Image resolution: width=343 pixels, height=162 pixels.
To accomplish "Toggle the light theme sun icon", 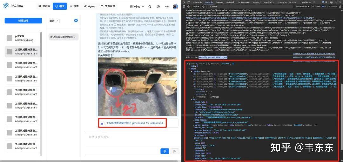I will click(167, 7).
